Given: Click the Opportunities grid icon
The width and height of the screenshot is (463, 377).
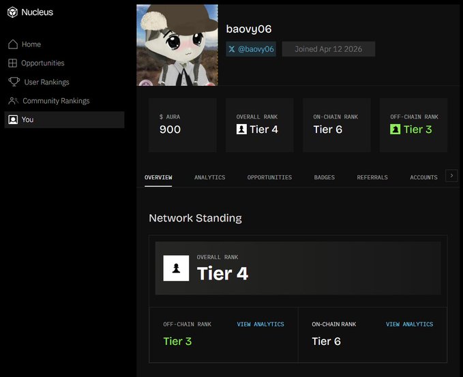Looking at the screenshot, I should (x=12, y=63).
